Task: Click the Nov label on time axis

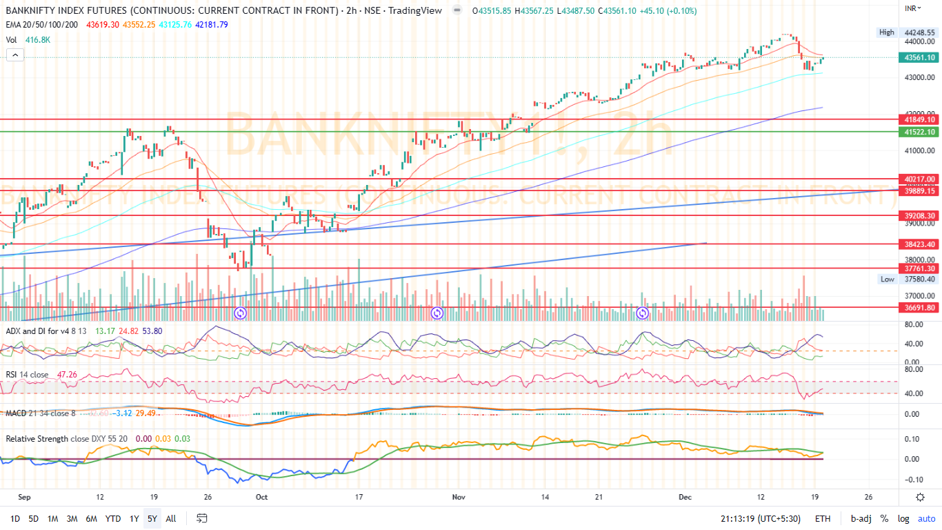Action: tap(460, 497)
